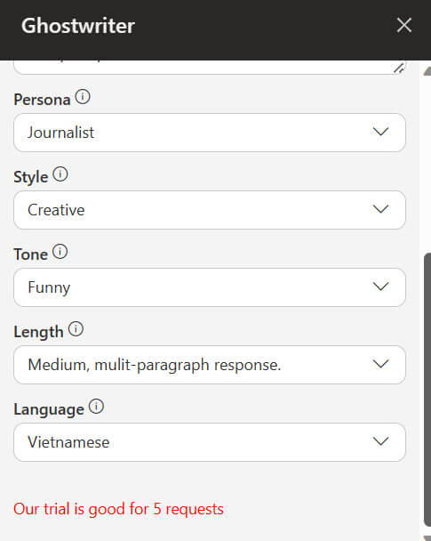Show info tooltip for Length
This screenshot has width=431, height=541.
point(76,329)
